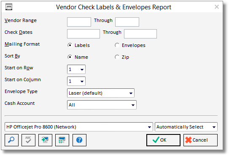
Task: Focus the starting Vendor Range field
Action: [x=79, y=22]
